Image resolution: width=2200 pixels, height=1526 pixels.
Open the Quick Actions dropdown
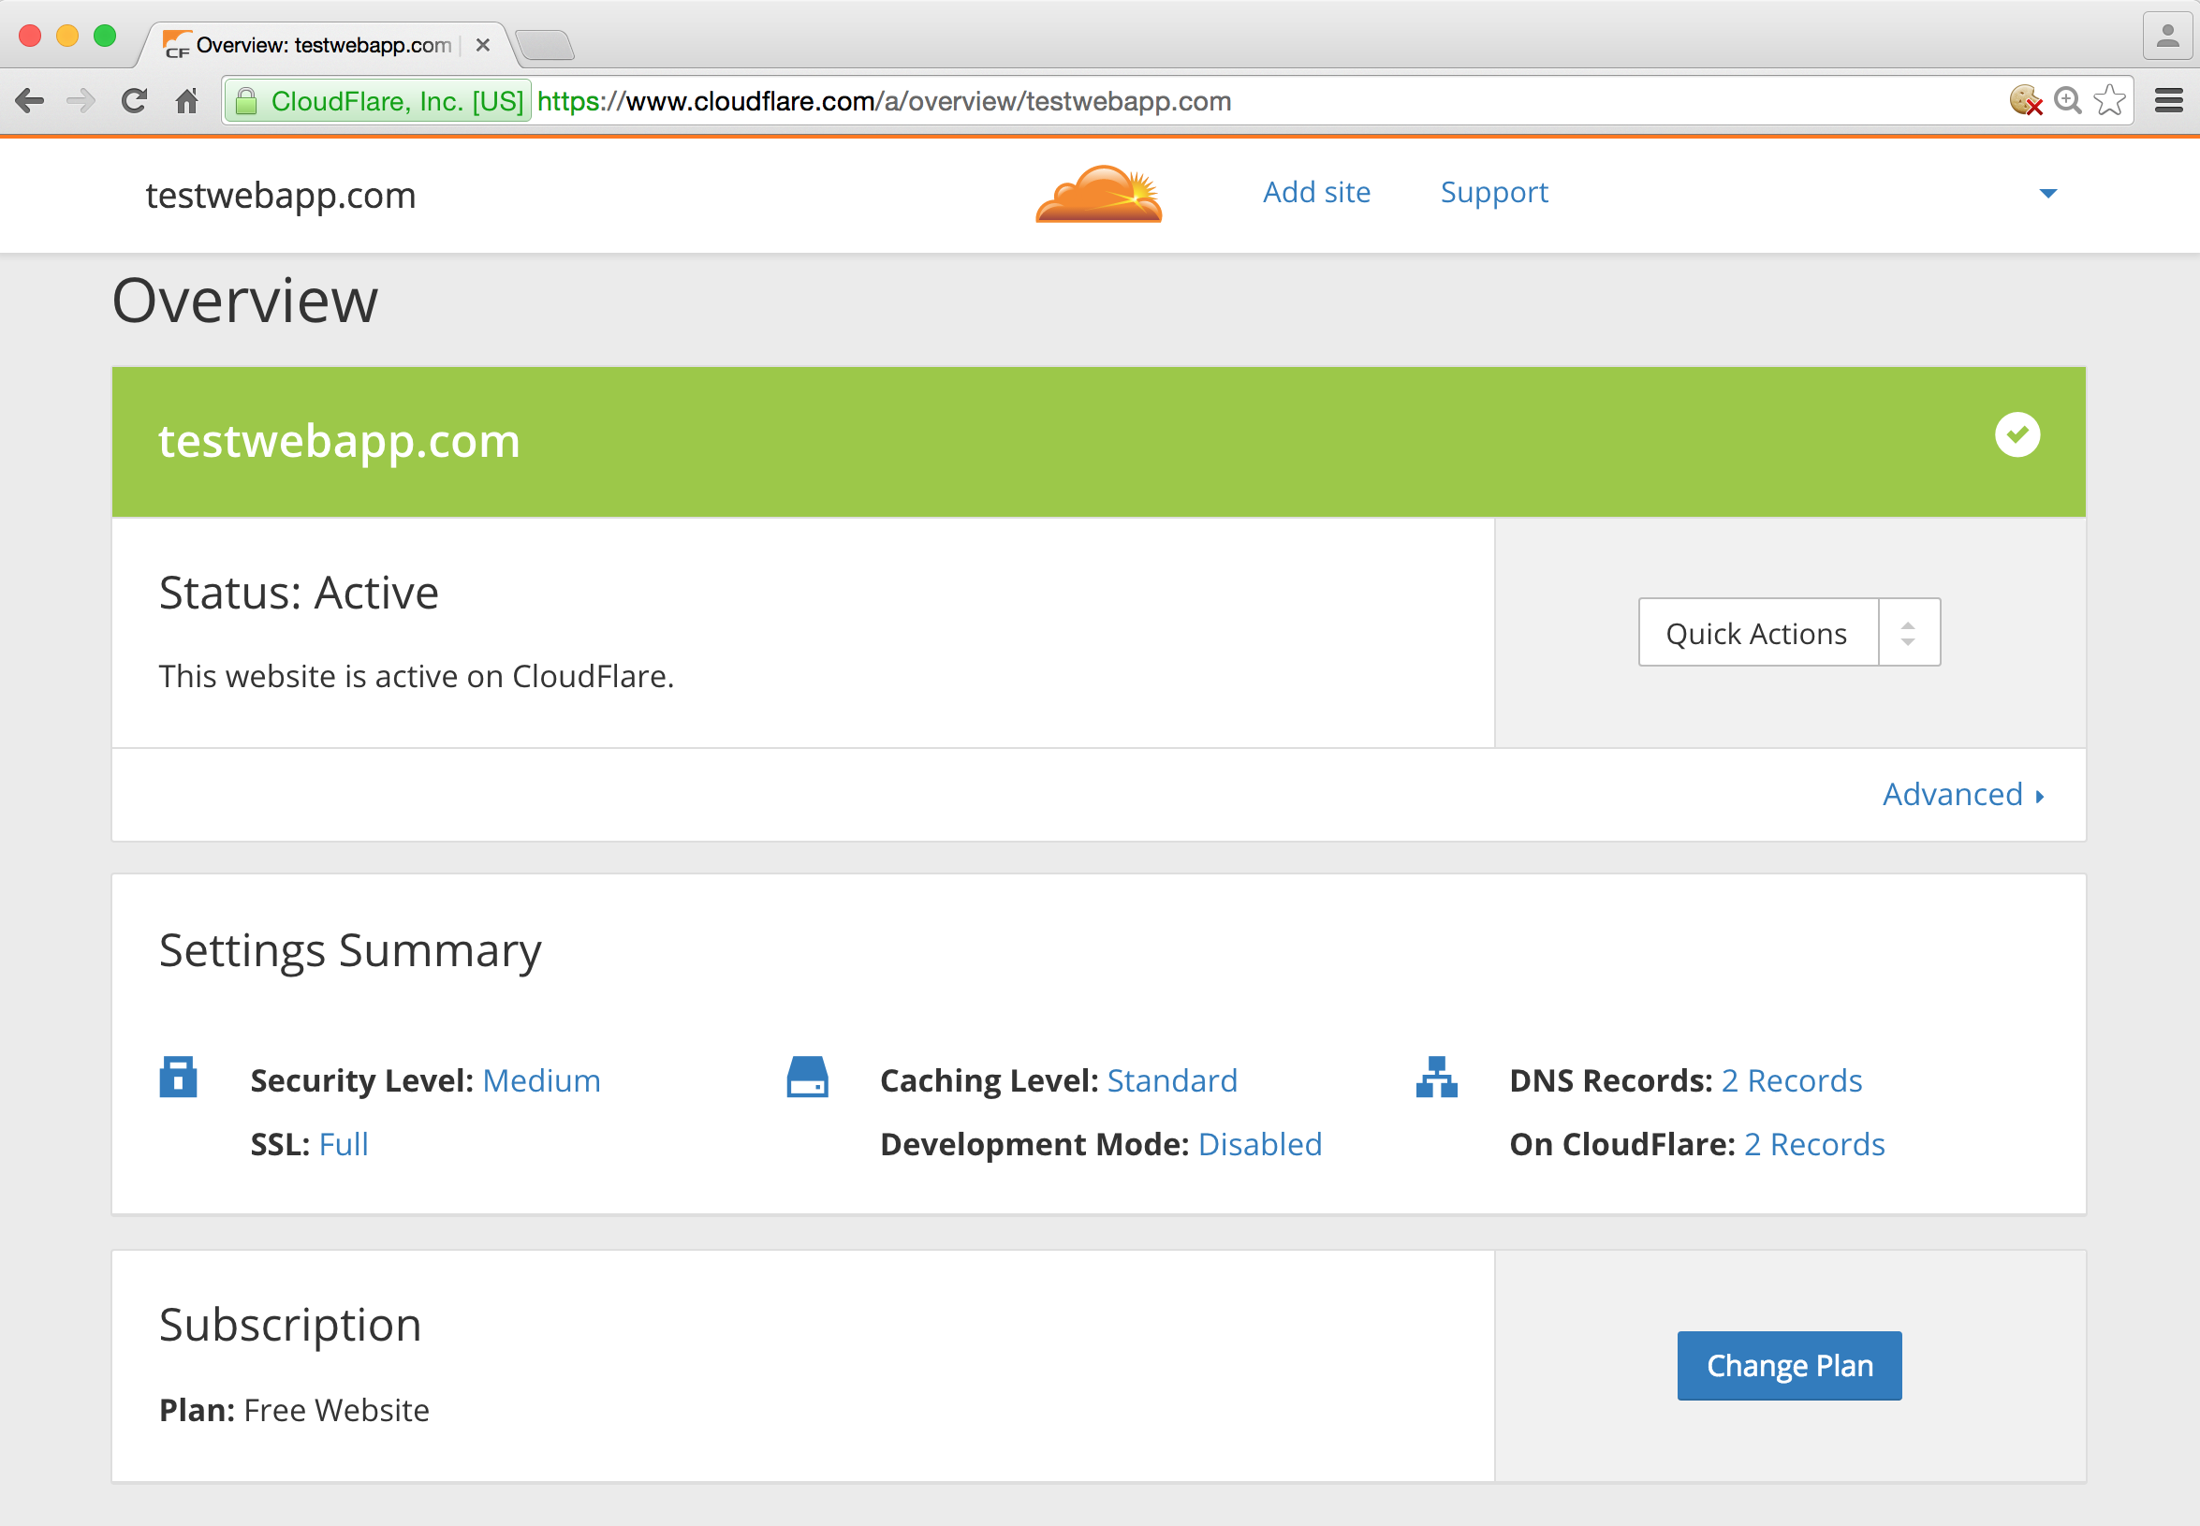[x=1788, y=632]
